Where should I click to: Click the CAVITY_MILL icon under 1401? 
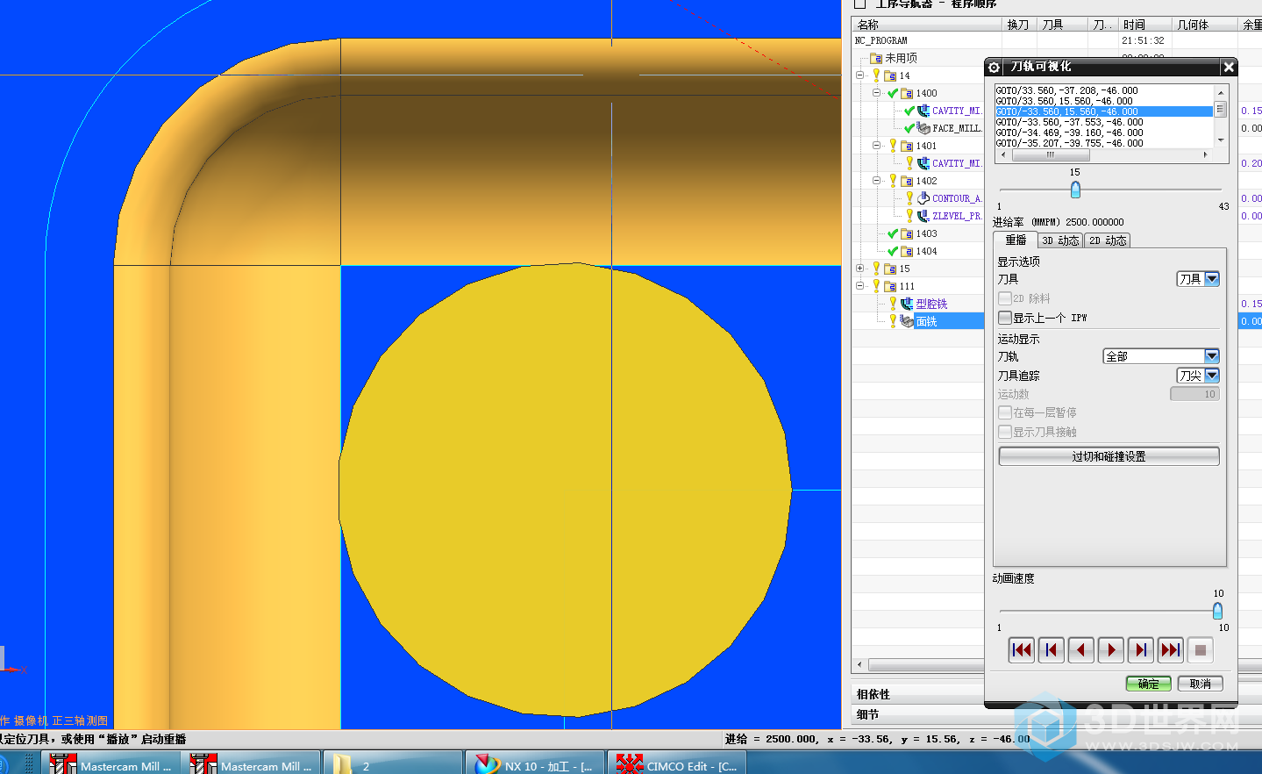(x=923, y=163)
